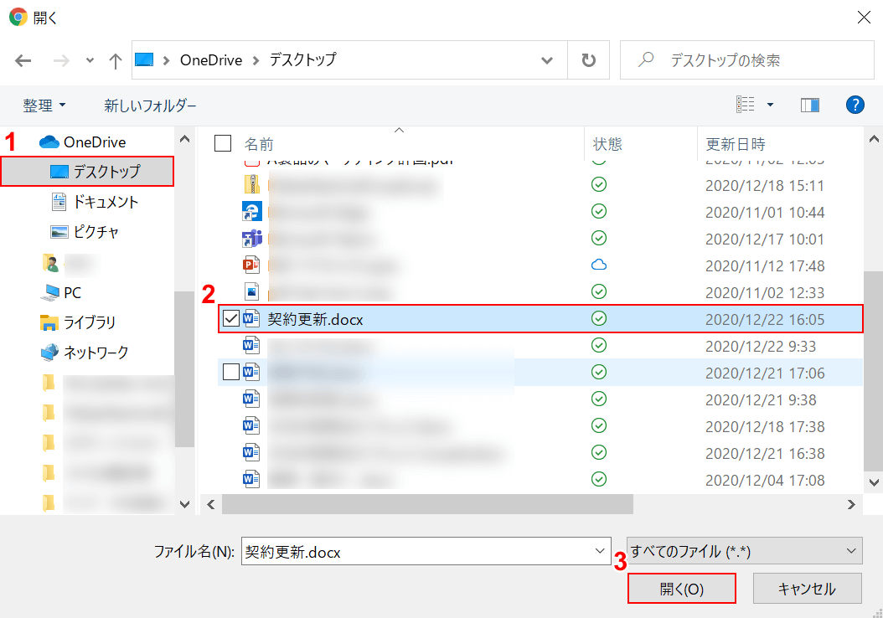883x618 pixels.
Task: Select user folder icon in navigation pane
Action: pos(50,263)
